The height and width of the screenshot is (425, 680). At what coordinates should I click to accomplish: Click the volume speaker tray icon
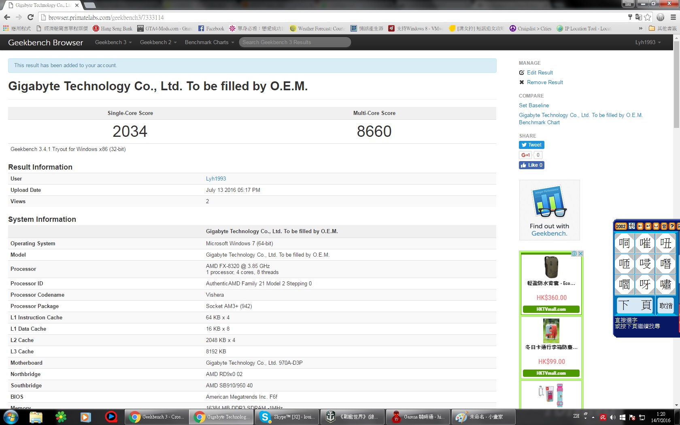(612, 417)
